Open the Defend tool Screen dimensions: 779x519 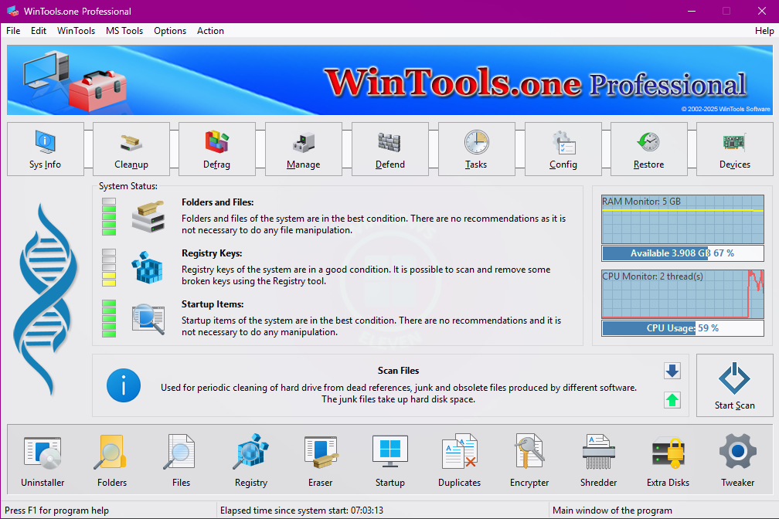(390, 149)
